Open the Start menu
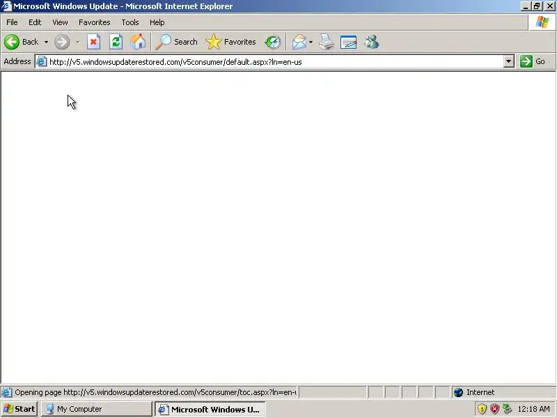 19,409
